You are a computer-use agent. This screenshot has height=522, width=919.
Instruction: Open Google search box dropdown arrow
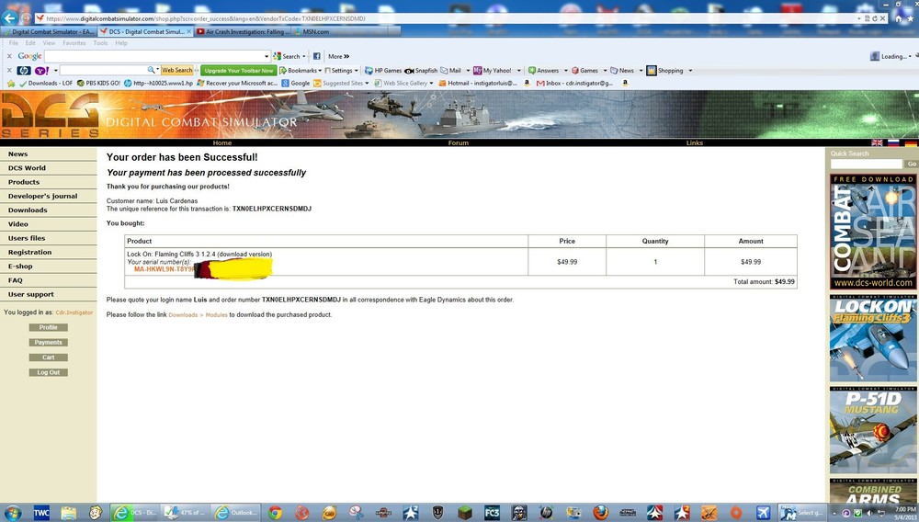point(267,56)
